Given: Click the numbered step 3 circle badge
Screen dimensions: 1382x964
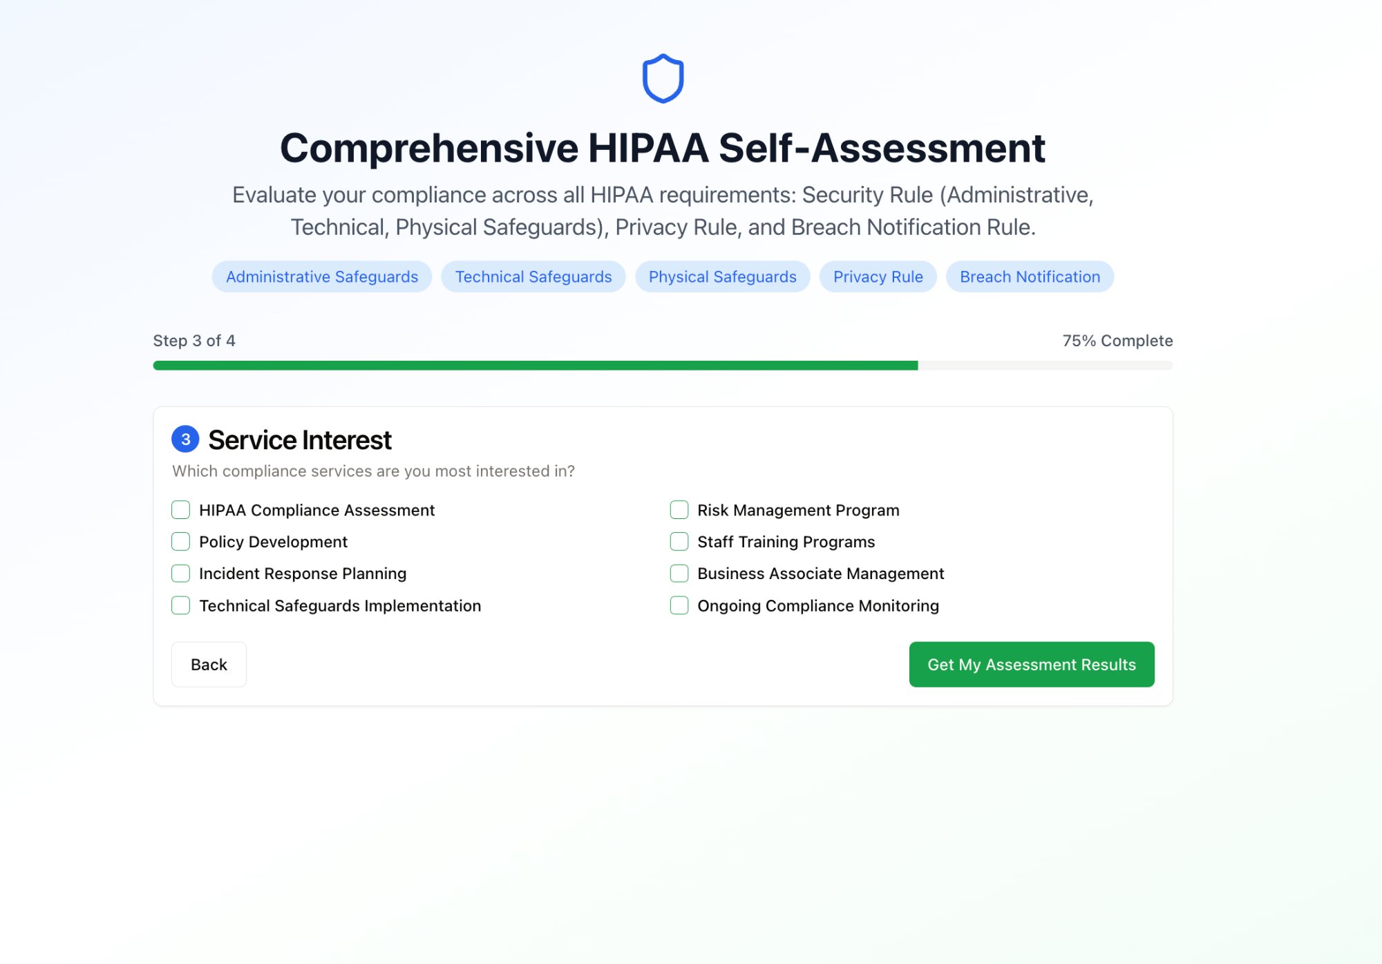Looking at the screenshot, I should 184,439.
